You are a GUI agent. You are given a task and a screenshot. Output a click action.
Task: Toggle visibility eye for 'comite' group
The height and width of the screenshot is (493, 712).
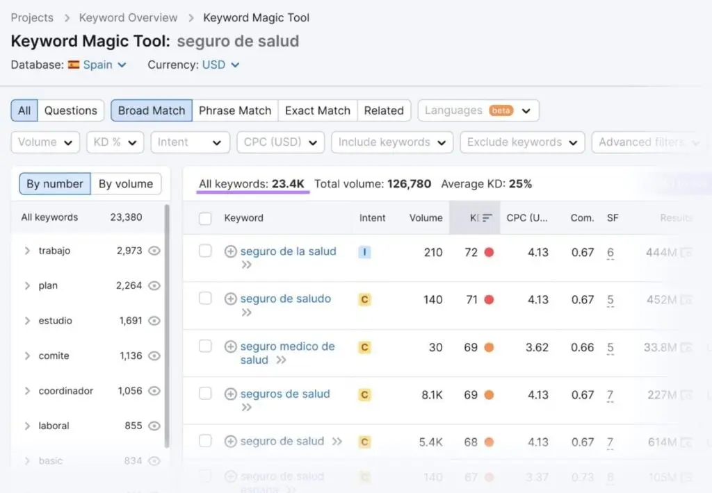pyautogui.click(x=154, y=356)
